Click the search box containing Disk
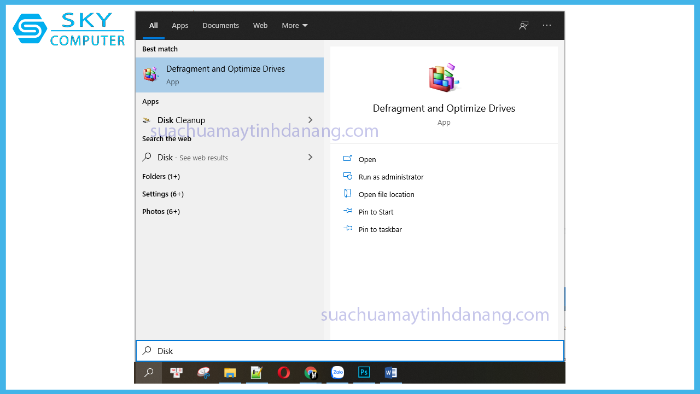 pyautogui.click(x=350, y=351)
